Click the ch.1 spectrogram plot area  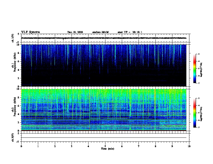[x=104, y=65]
